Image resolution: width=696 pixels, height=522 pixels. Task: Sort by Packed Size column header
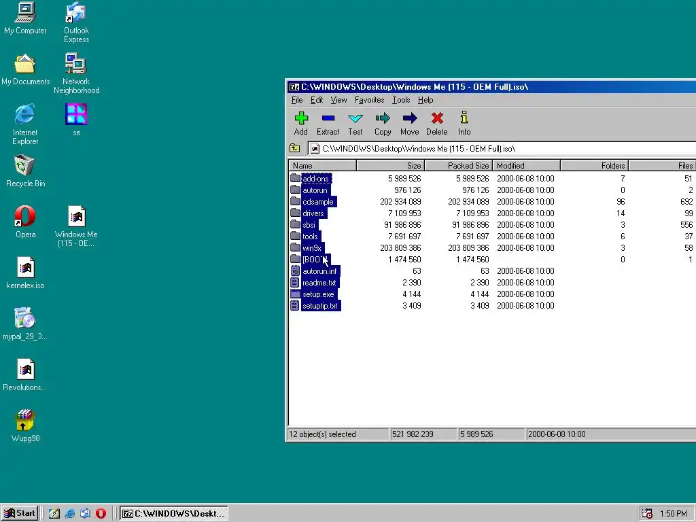click(x=459, y=166)
